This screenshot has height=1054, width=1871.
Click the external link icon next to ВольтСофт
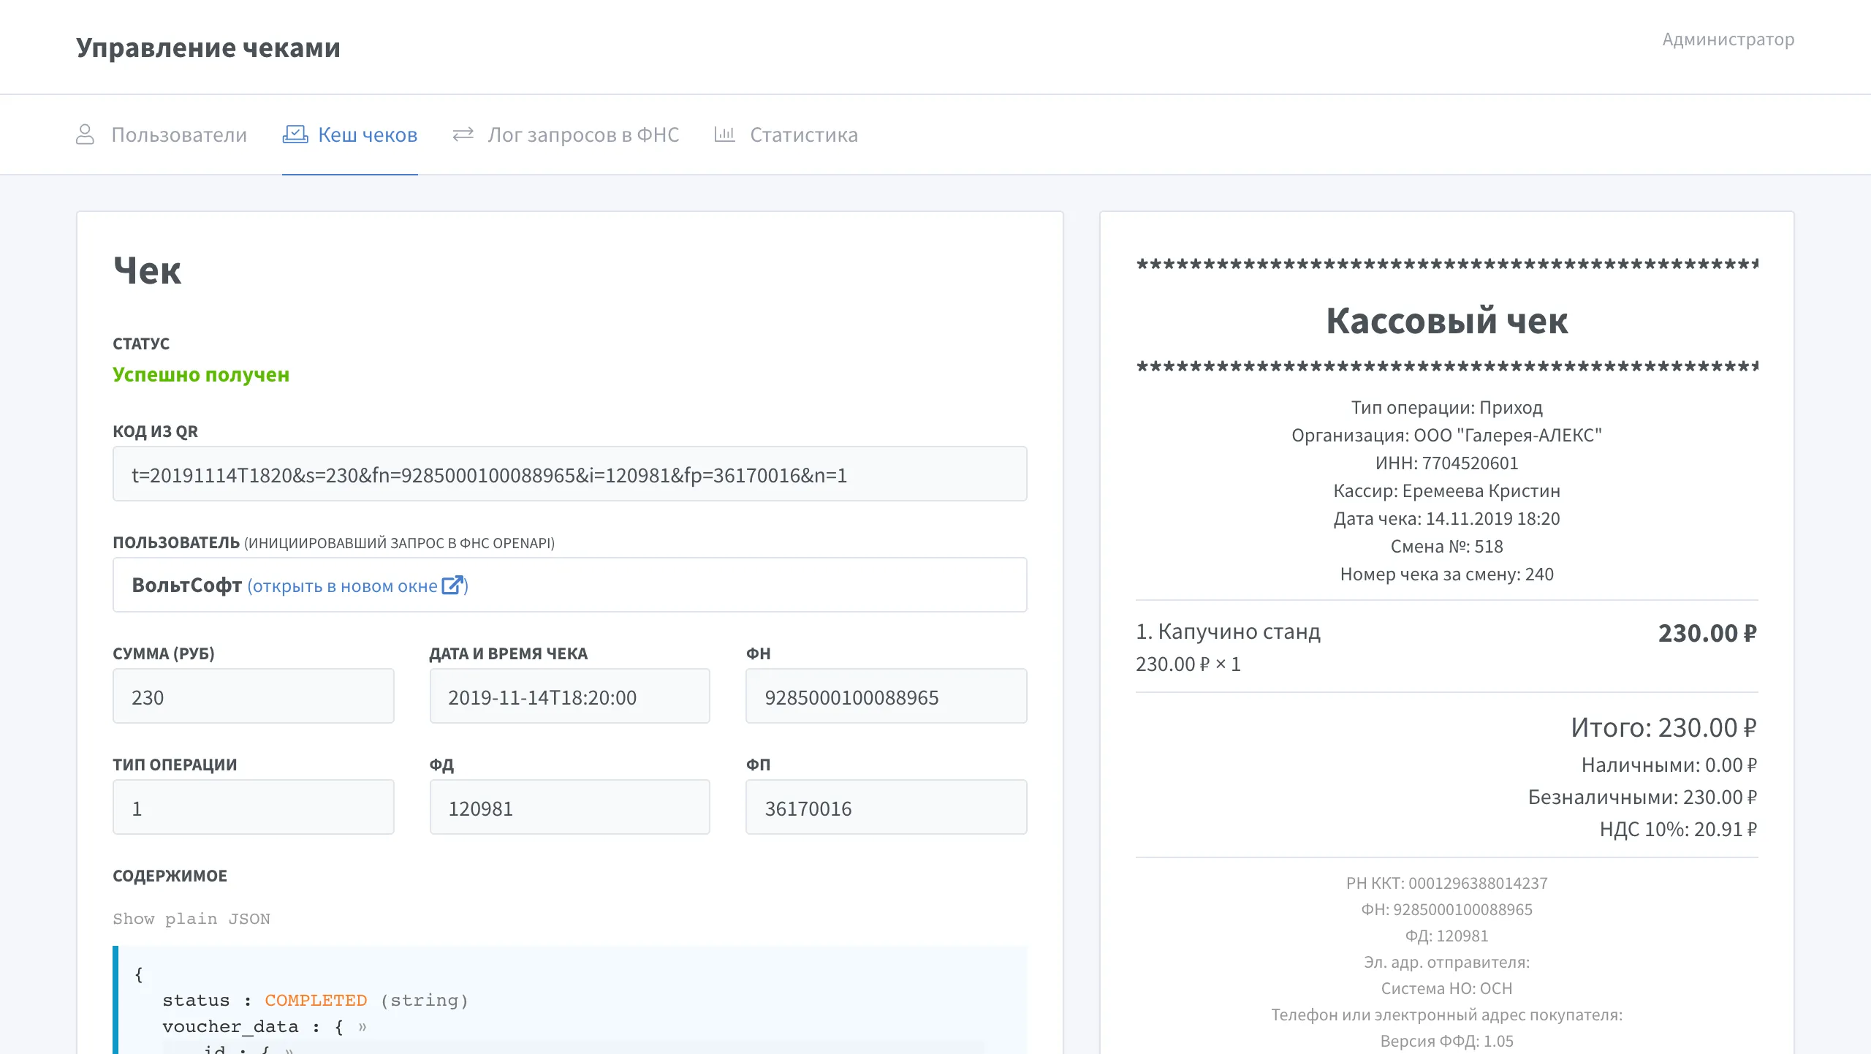pyautogui.click(x=454, y=585)
